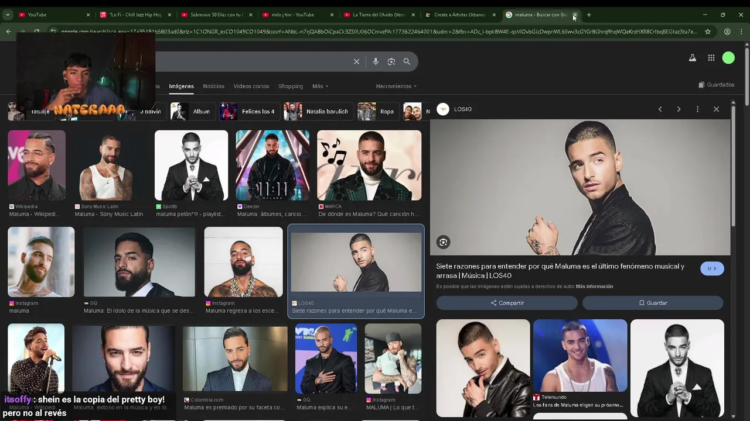750x421 pixels.
Task: Clear the search box text
Action: click(x=356, y=61)
